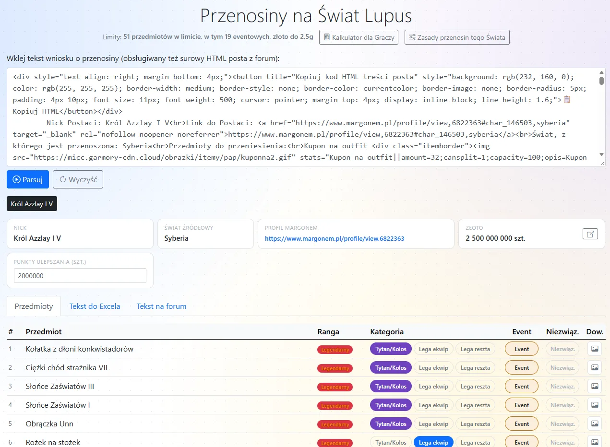Switch to Tekst na forum tab
Image resolution: width=610 pixels, height=447 pixels.
[161, 306]
